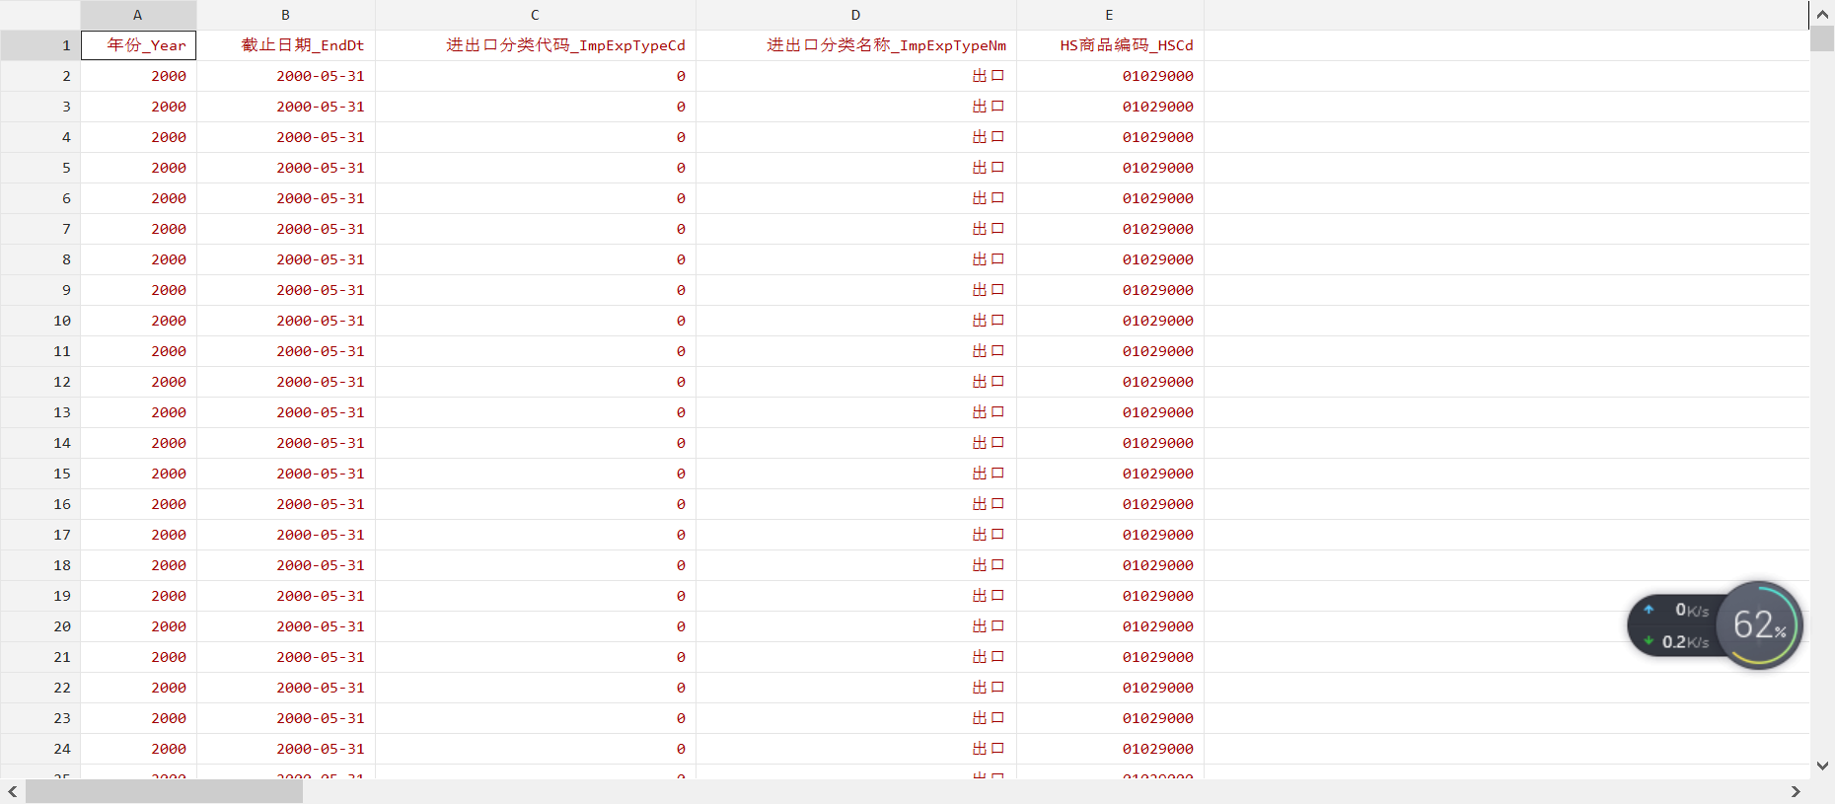Open the 62% memory usage floating widget
Viewport: 1835px width, 804px height.
(x=1759, y=624)
